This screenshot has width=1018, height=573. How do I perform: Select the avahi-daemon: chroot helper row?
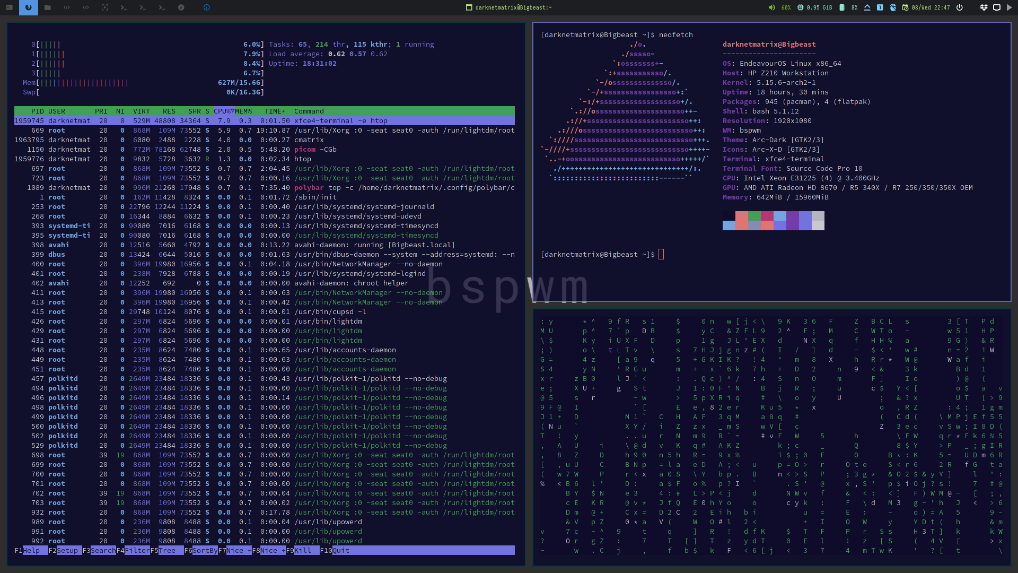265,283
